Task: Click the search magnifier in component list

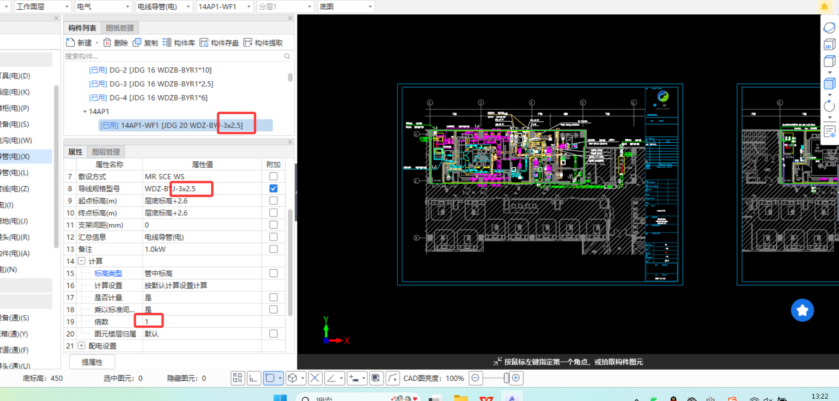Action: coord(287,56)
